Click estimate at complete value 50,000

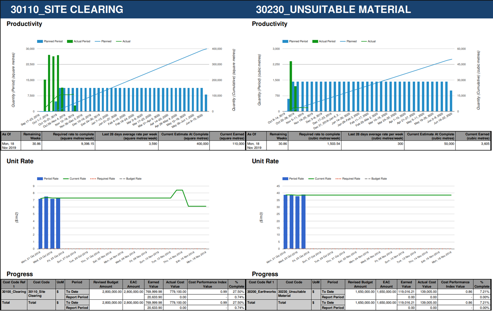449,144
